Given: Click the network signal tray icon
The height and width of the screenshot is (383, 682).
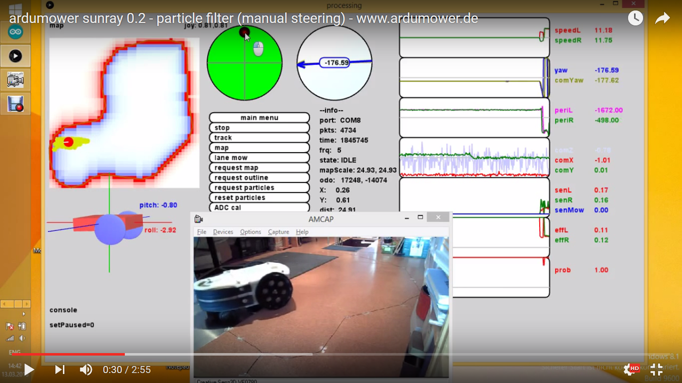Looking at the screenshot, I should [10, 338].
